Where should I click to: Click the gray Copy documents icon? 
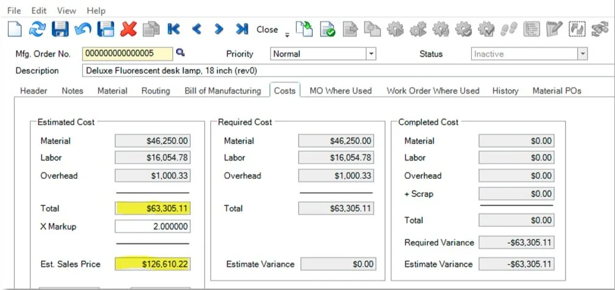tap(151, 29)
